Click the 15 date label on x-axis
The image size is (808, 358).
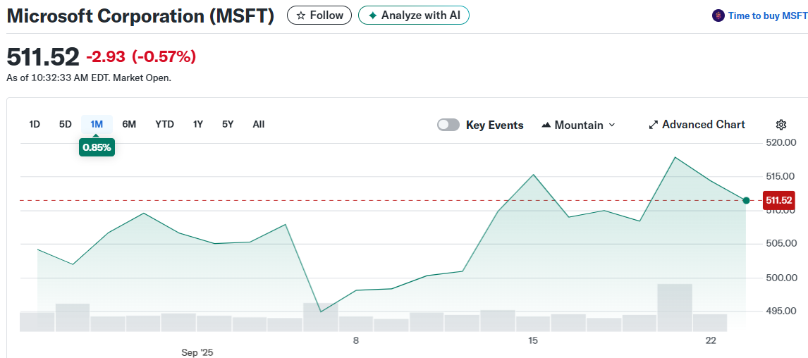coord(533,340)
